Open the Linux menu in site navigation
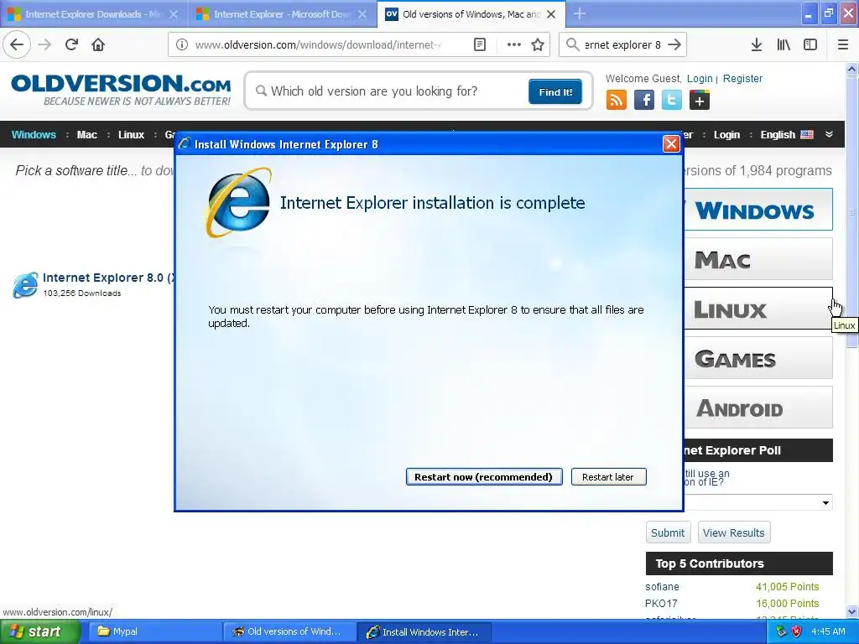Screen dimensions: 859x644 point(131,135)
